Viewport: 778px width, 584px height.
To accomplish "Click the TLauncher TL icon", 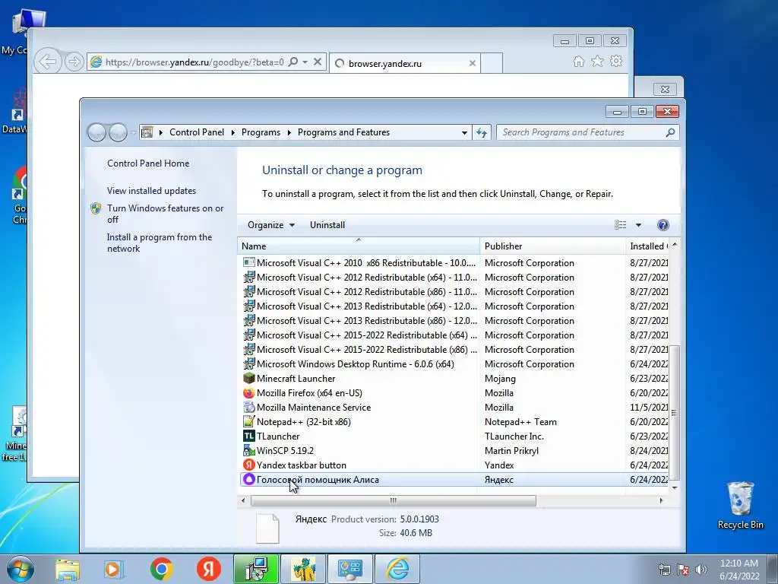I will coord(249,436).
